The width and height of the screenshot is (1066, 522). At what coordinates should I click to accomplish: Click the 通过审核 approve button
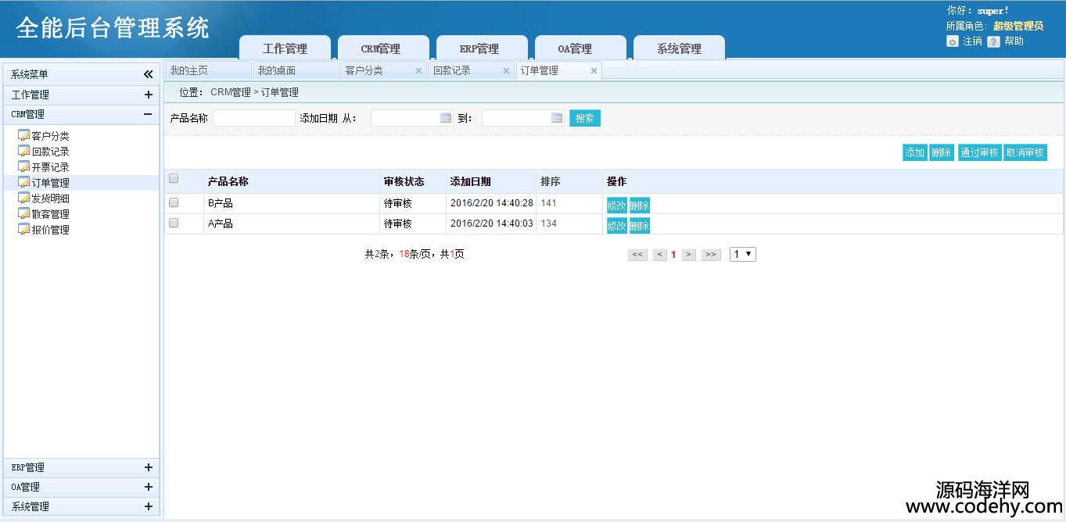click(979, 152)
